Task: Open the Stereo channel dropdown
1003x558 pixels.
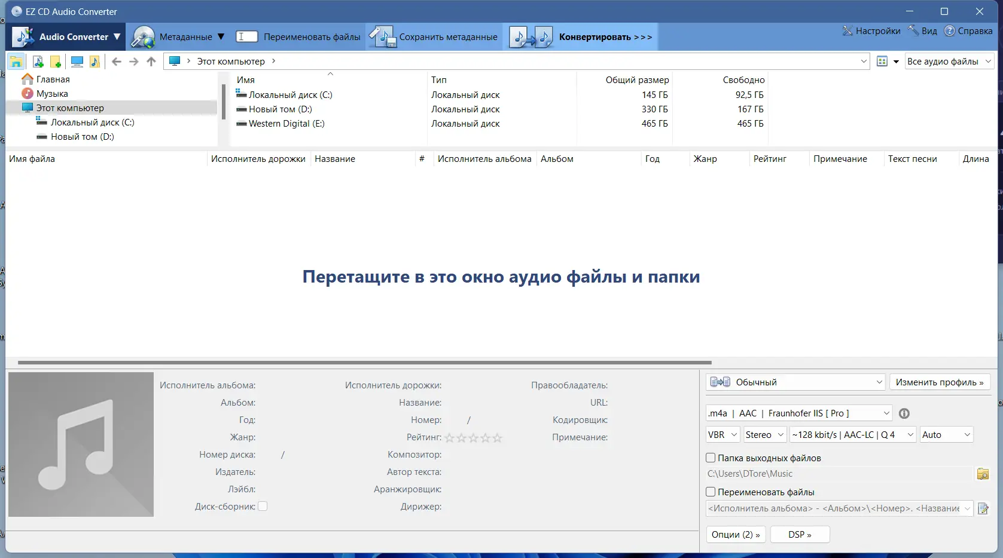Action: 764,434
